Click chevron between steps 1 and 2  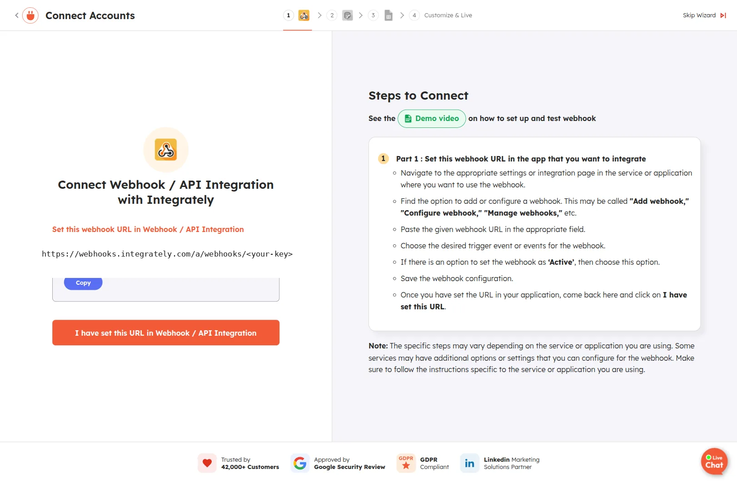tap(319, 15)
